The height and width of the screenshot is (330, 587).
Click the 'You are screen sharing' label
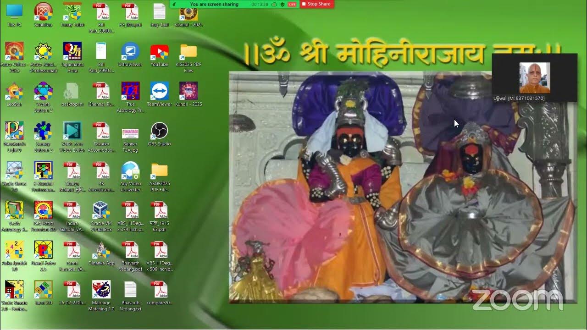214,4
